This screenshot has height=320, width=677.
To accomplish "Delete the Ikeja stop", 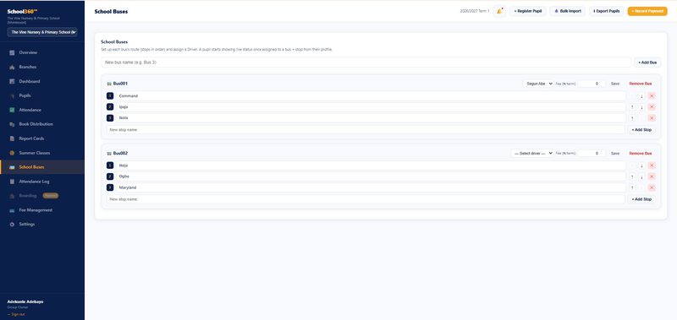I will [652, 165].
